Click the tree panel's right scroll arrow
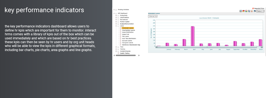 click(x=139, y=55)
